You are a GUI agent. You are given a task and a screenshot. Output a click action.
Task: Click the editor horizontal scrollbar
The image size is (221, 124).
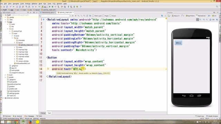[96, 111]
